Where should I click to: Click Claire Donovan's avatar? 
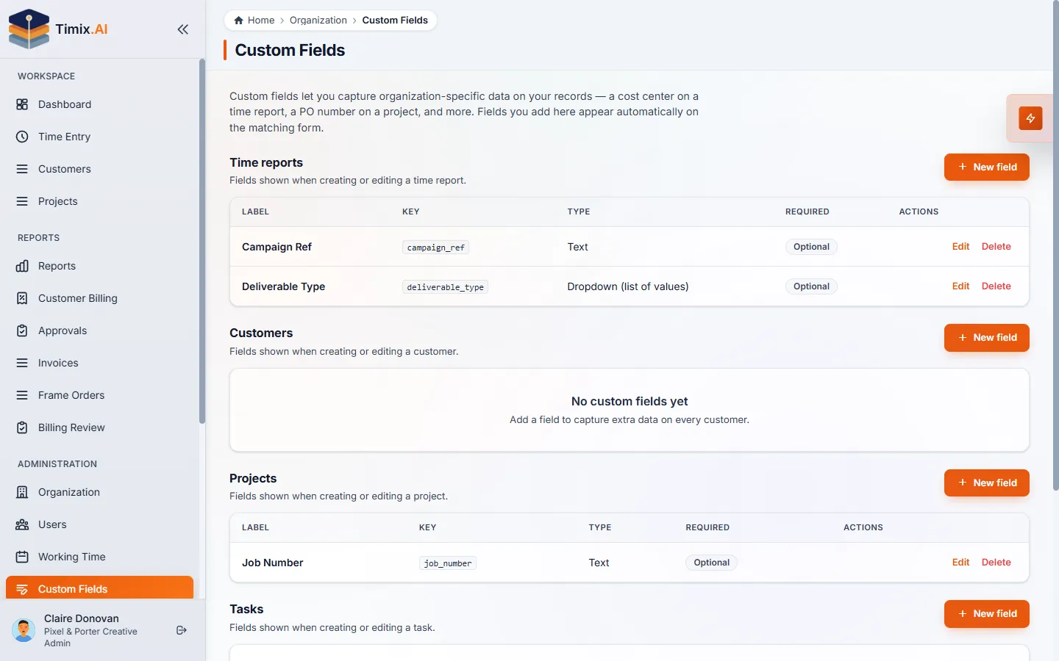click(24, 630)
